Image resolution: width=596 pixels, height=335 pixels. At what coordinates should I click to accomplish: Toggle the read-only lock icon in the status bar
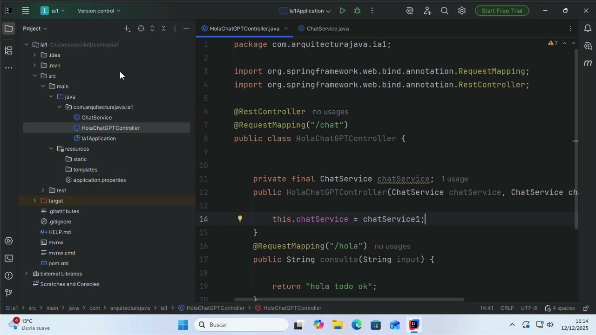pyautogui.click(x=586, y=308)
